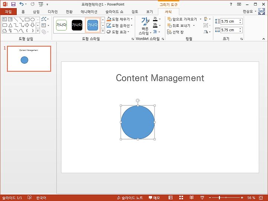Viewport: 268px width, 201px height.
Task: Open 도형 채우기 shape fill menu
Action: 119,19
